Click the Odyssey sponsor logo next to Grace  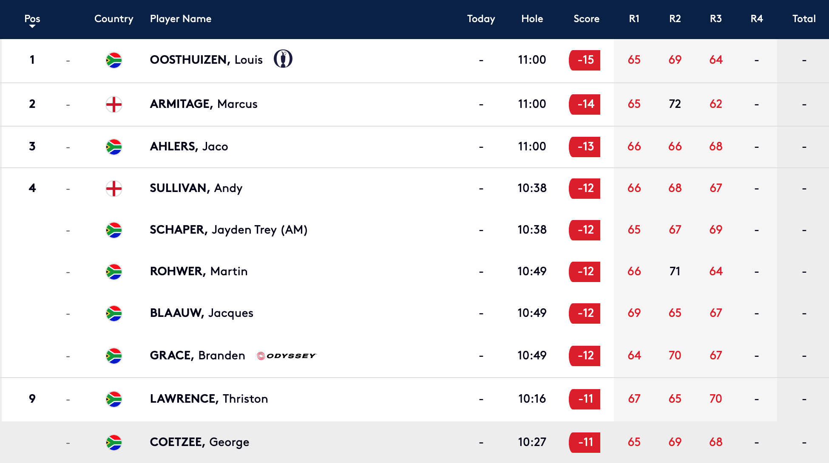click(287, 356)
